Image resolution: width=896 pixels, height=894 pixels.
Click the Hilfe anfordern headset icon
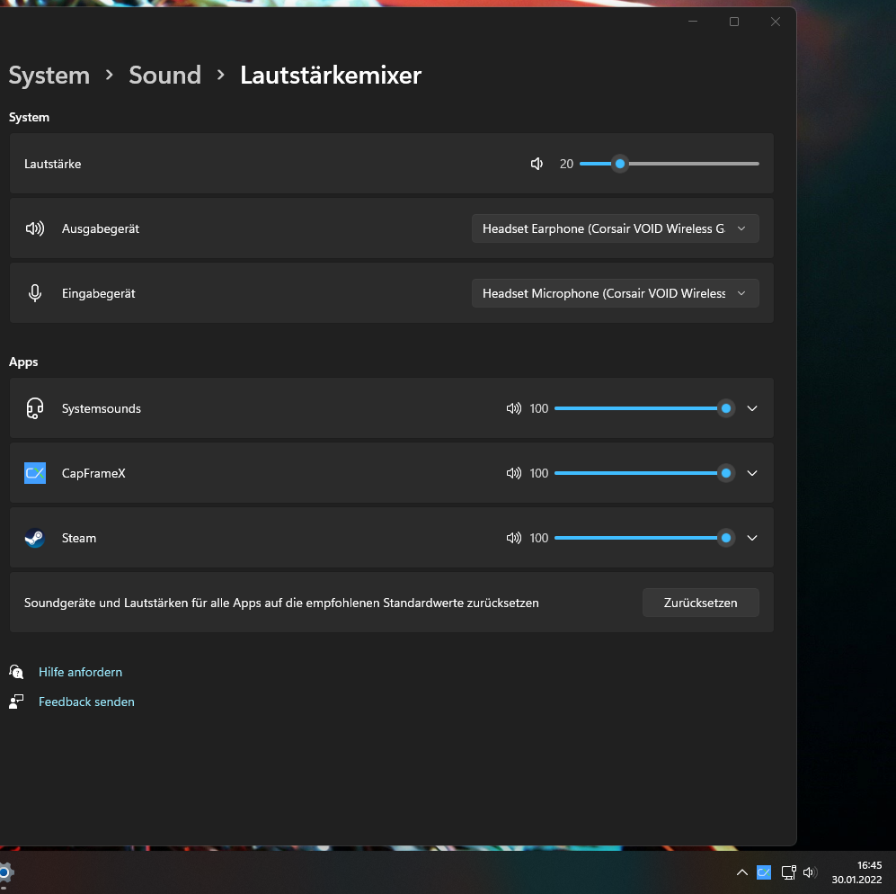point(16,672)
